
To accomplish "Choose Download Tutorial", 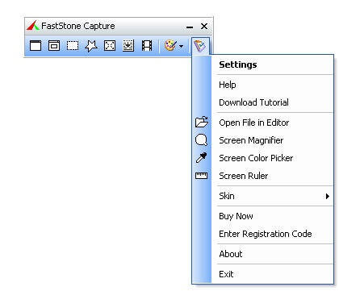I will click(273, 102).
